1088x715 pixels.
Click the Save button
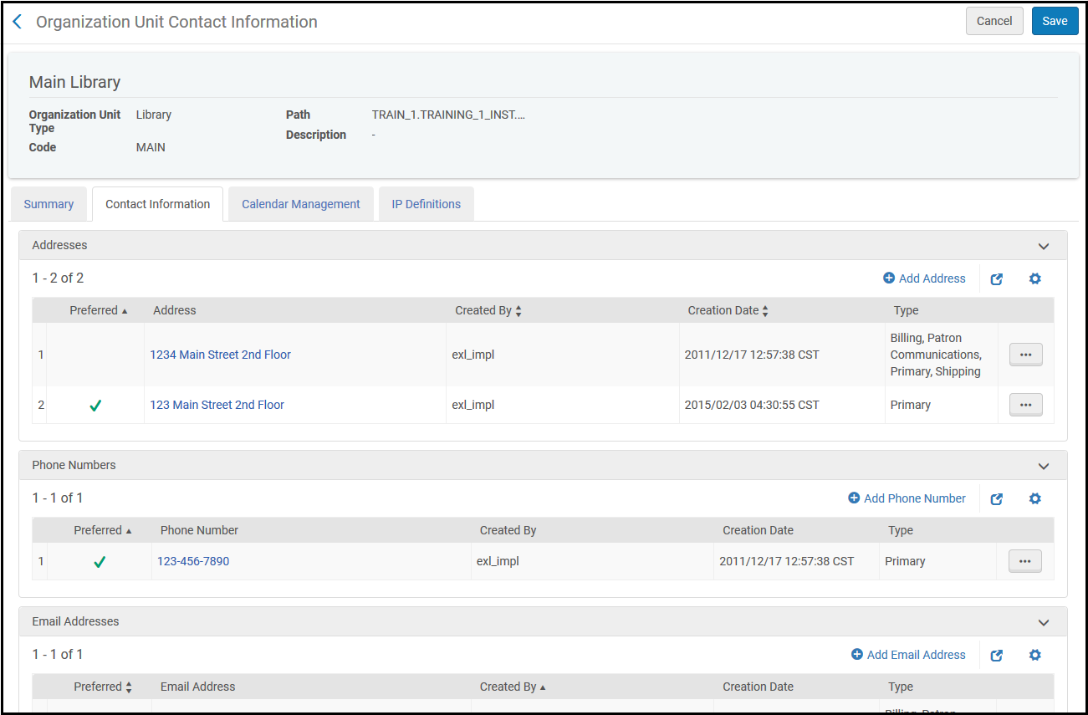click(x=1055, y=21)
